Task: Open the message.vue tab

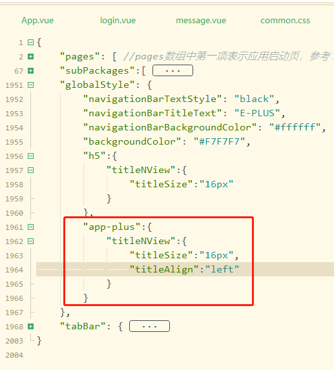Action: [201, 21]
